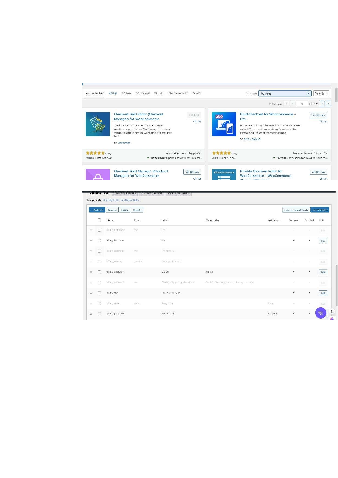Click the Save changes button
Screen dimensions: 338x478
(x=320, y=210)
